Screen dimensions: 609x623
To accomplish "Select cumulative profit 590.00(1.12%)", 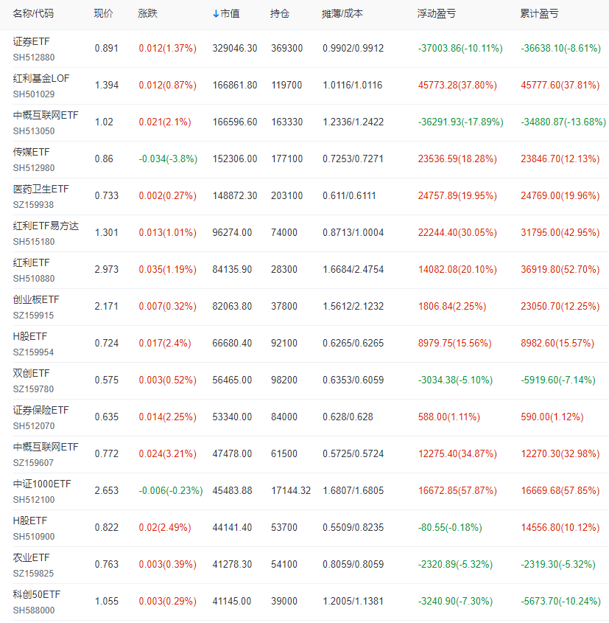I will click(x=552, y=417).
